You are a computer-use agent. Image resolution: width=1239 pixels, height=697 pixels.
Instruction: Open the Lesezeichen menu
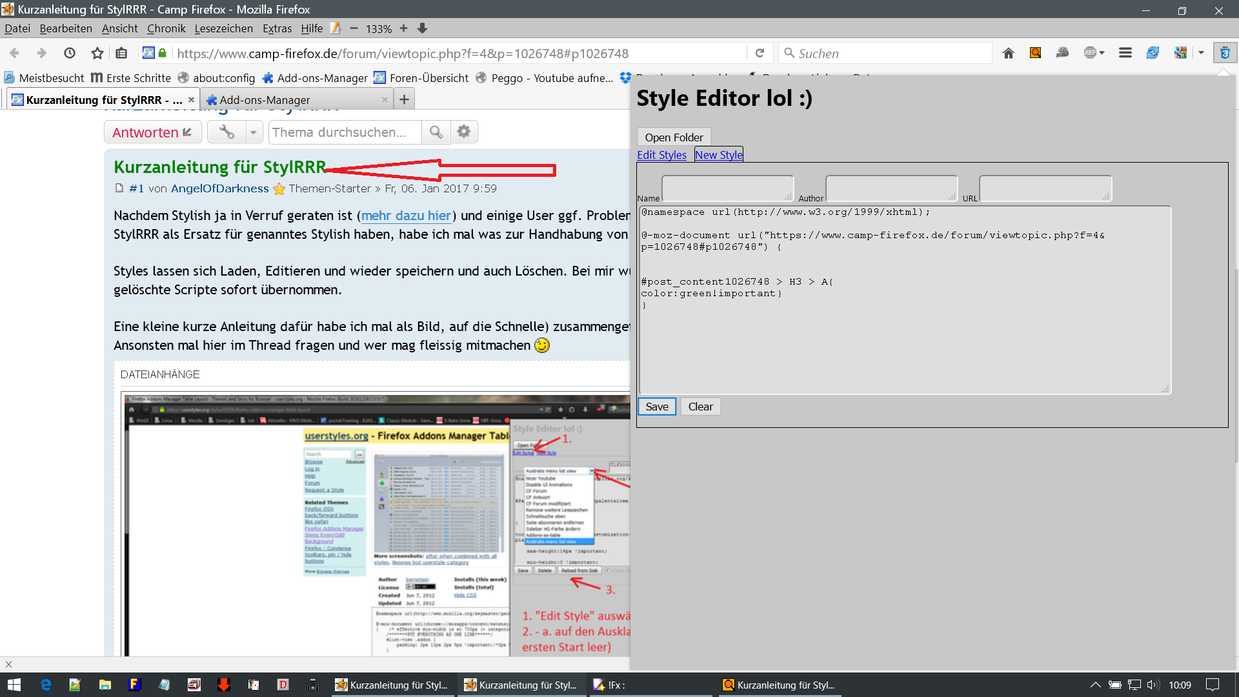223,28
